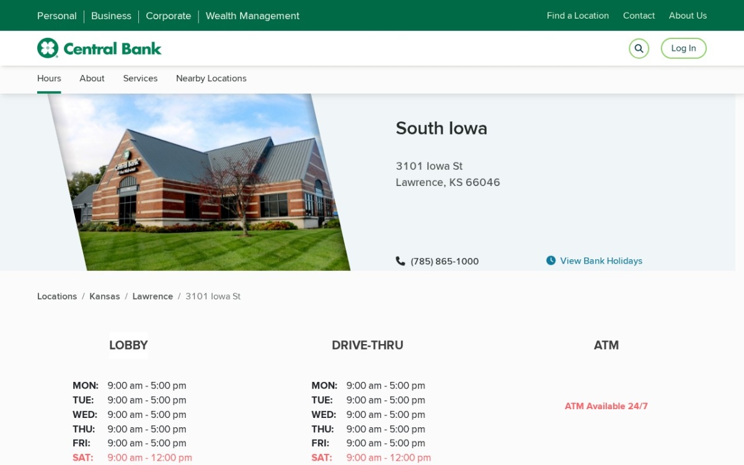This screenshot has height=465, width=744.
Task: Go to Locations breadcrumb
Action: coord(57,296)
